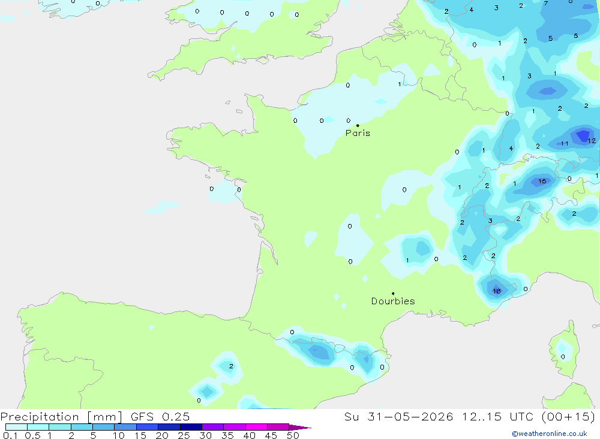Select the Paris city label
Viewport: 600px width, 439px height.
tap(358, 133)
